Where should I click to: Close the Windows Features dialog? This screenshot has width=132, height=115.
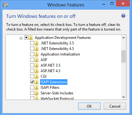[x=123, y=4]
